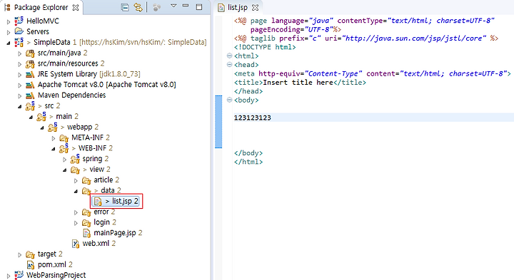Collapse the webapp folder
The image size is (514, 280).
coord(42,128)
